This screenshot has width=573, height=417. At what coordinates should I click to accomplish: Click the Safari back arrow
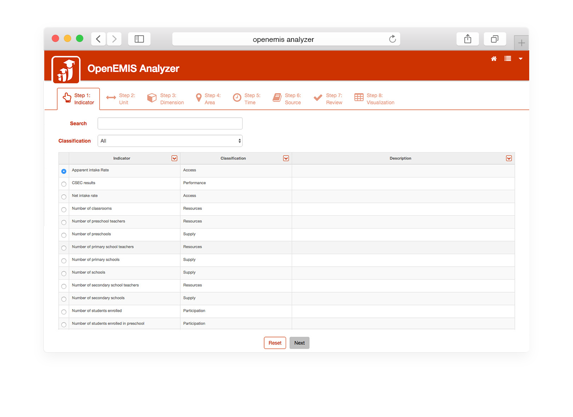(98, 39)
